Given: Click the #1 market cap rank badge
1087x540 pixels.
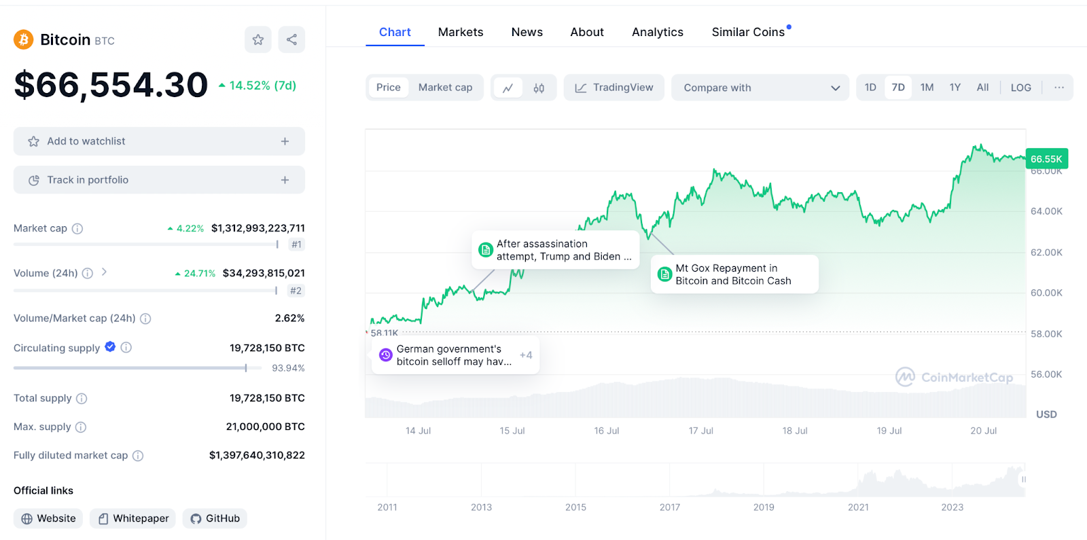Looking at the screenshot, I should click(x=296, y=245).
